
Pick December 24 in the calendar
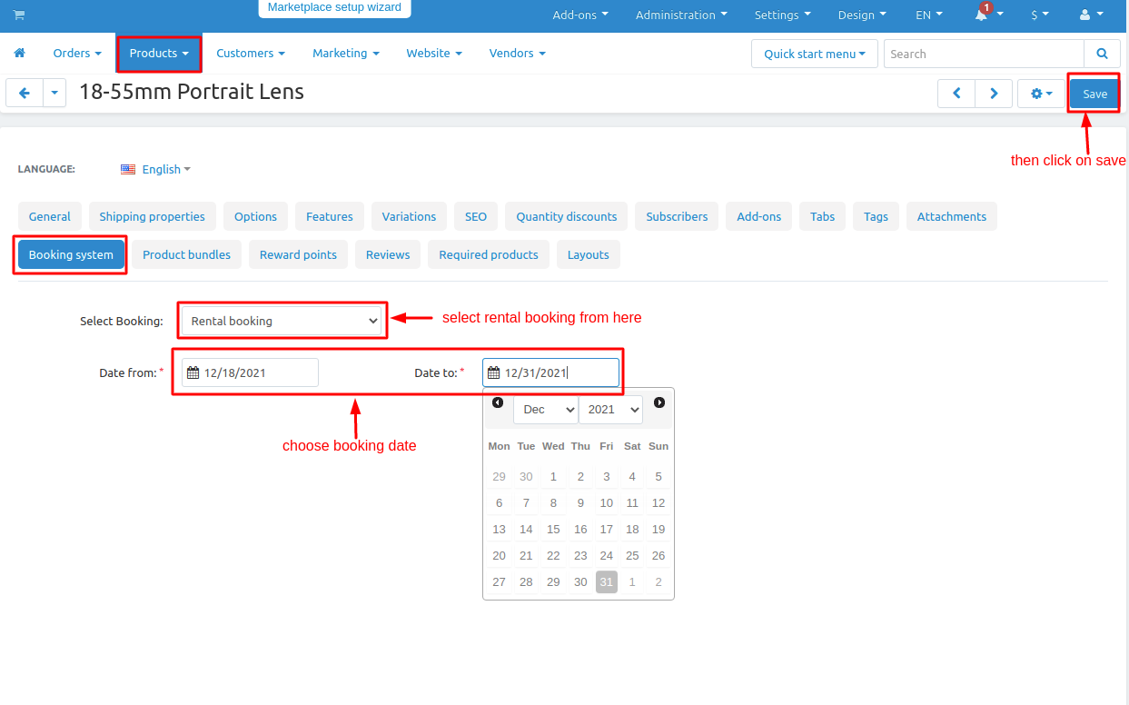click(x=607, y=555)
